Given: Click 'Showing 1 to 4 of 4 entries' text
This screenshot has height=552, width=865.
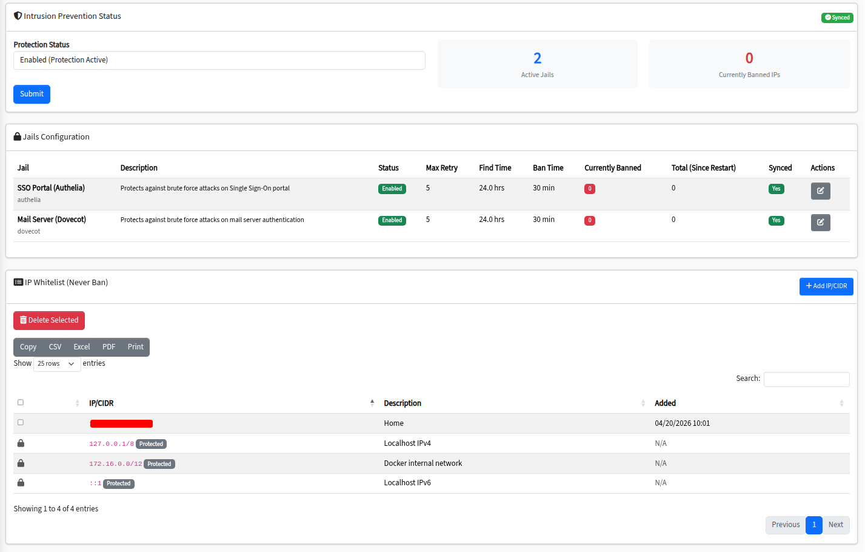Looking at the screenshot, I should (x=56, y=509).
